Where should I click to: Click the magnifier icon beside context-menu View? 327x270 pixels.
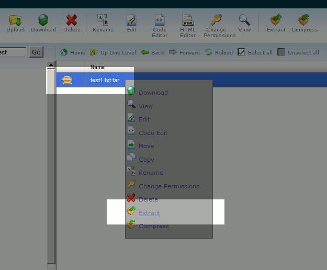click(131, 104)
